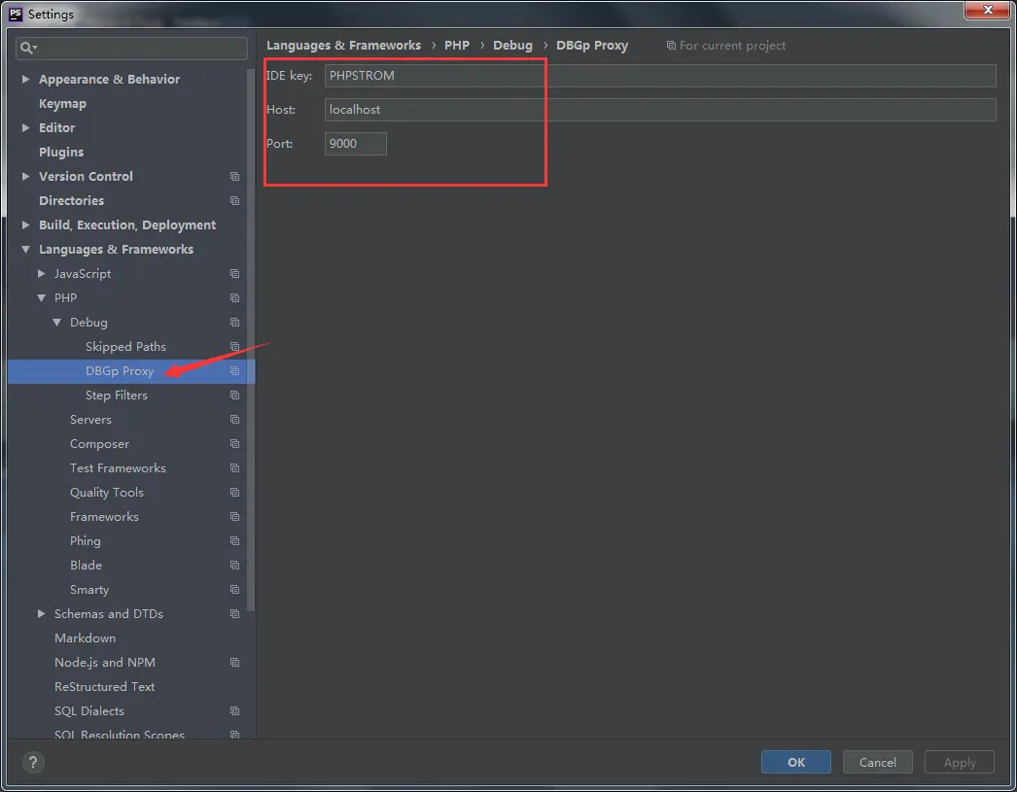1017x792 pixels.
Task: Click the project-scope icon beside JavaScript
Action: point(234,273)
